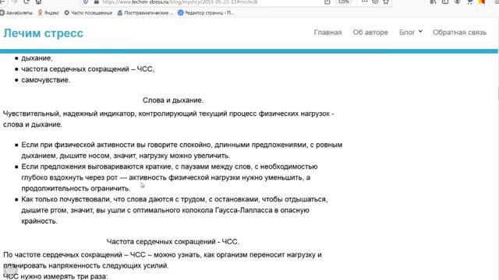Click bullet 'Как только почувствовали'

175,210
